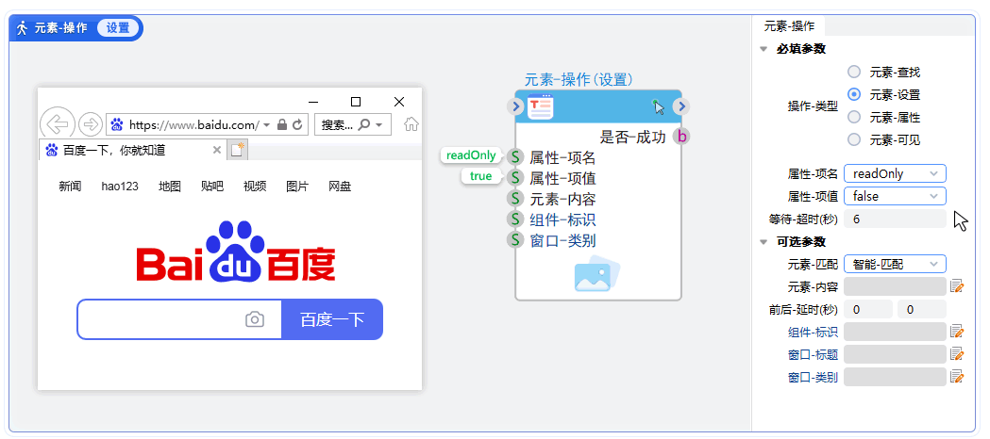Select the 元素-查找 radio option
The width and height of the screenshot is (990, 439).
click(854, 72)
